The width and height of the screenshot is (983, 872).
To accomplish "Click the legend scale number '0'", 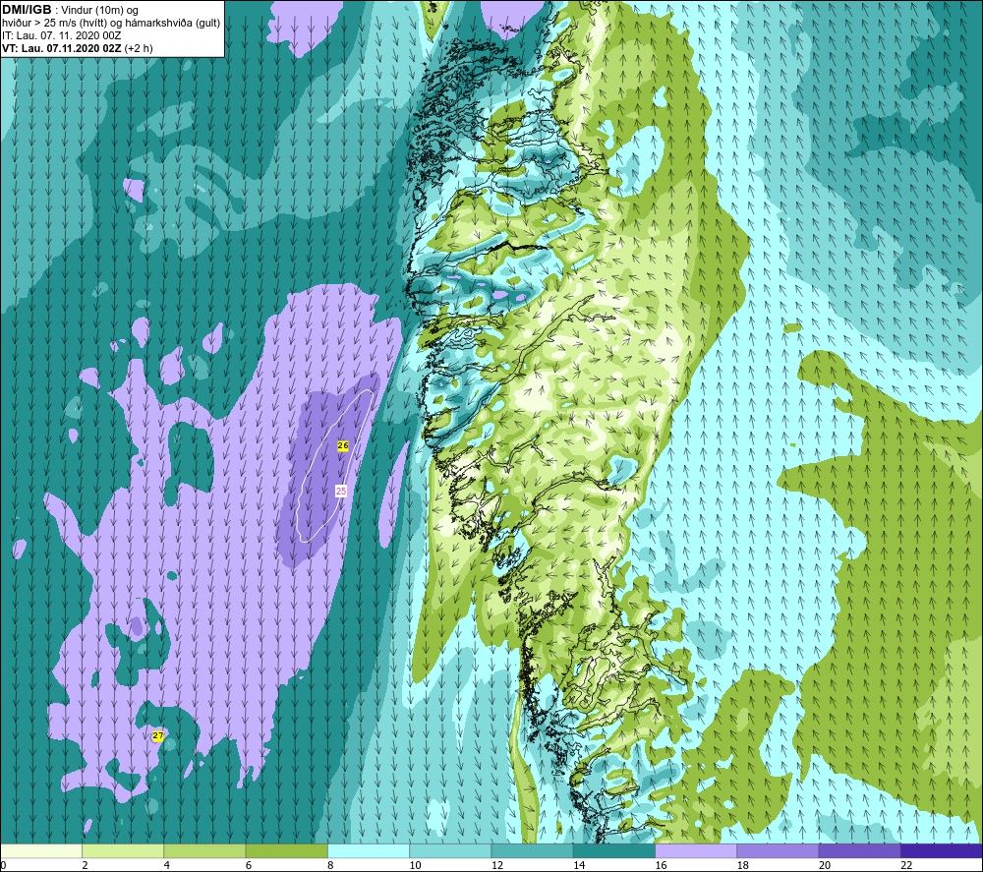I will click(3, 865).
